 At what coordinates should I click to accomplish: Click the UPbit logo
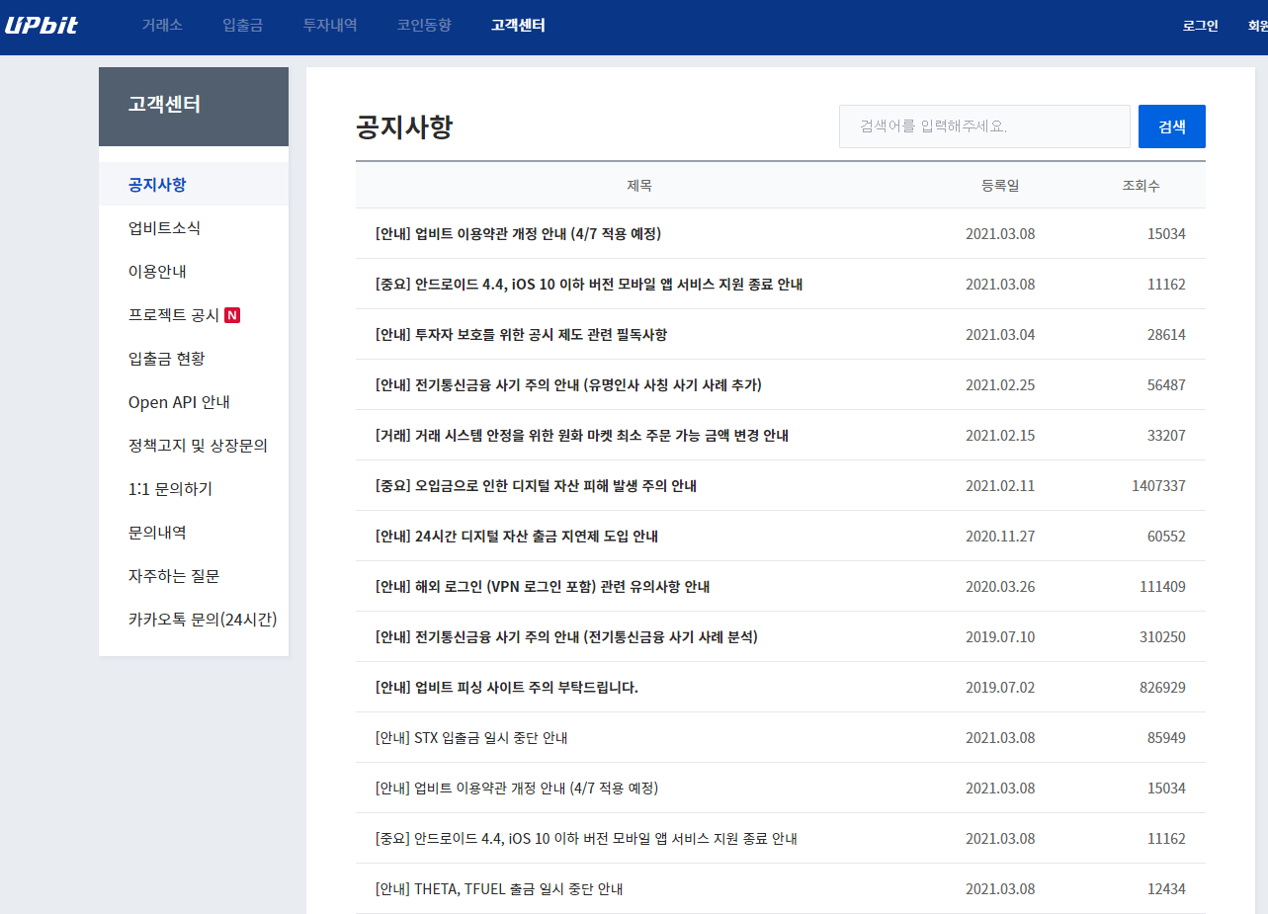click(x=42, y=25)
